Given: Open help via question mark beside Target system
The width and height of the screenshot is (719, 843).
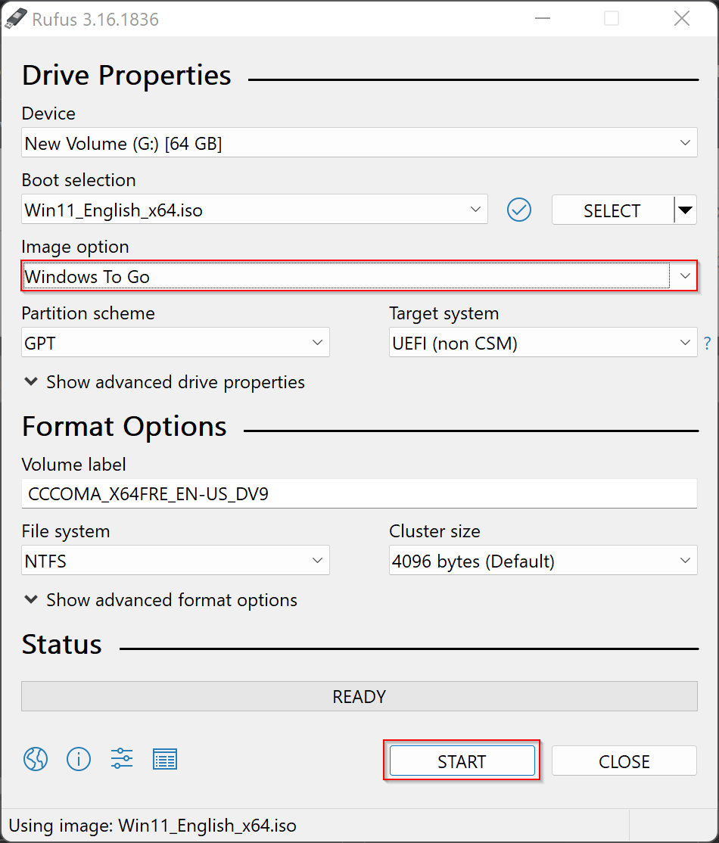Looking at the screenshot, I should click(708, 342).
